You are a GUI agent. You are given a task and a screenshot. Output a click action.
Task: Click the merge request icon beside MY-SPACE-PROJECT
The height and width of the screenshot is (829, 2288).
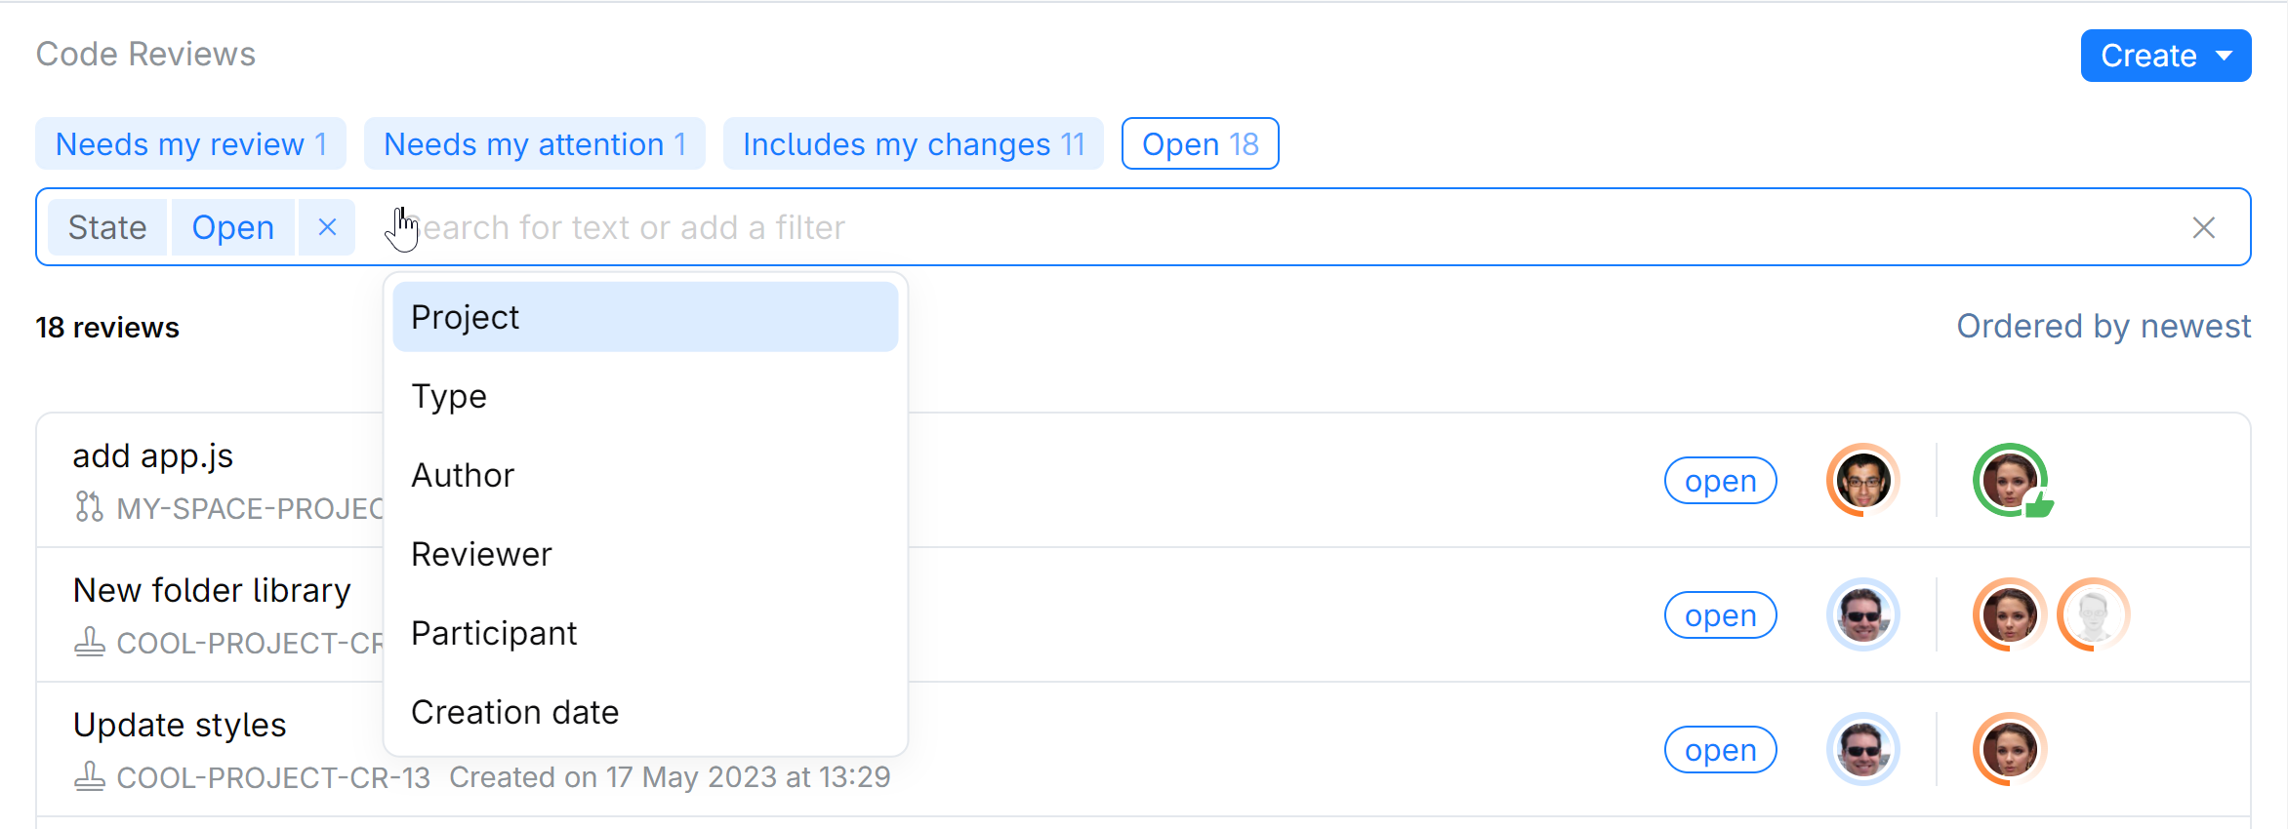coord(89,507)
